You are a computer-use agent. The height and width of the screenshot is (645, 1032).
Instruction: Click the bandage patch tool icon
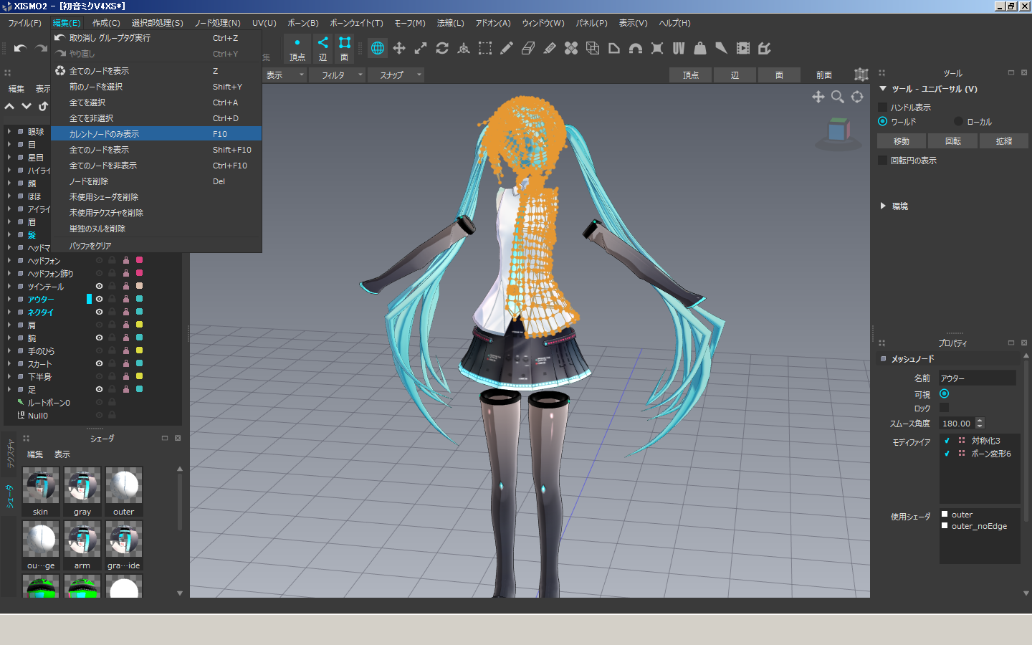[571, 48]
